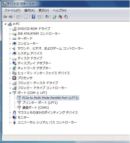The image size is (130, 143).
Task: Select the ヒューマン インターフェイス デバイス row text
Action: pos(44,73)
